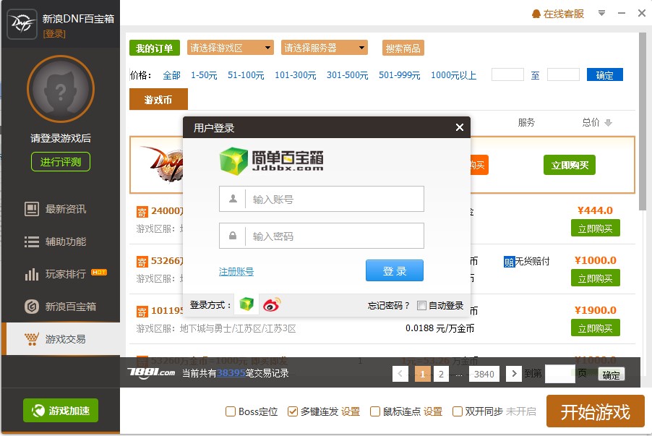
Task: Click maximum price input field
Action: 563,75
